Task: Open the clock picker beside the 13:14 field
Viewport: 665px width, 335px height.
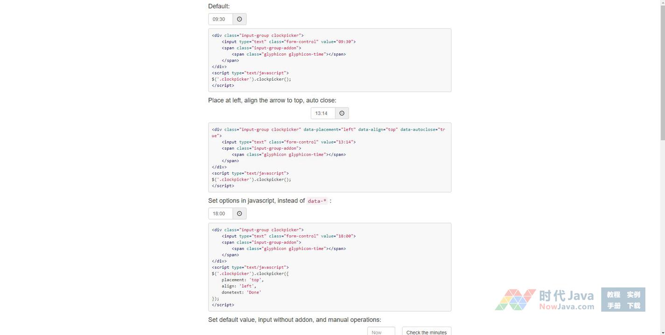Action: 342,113
